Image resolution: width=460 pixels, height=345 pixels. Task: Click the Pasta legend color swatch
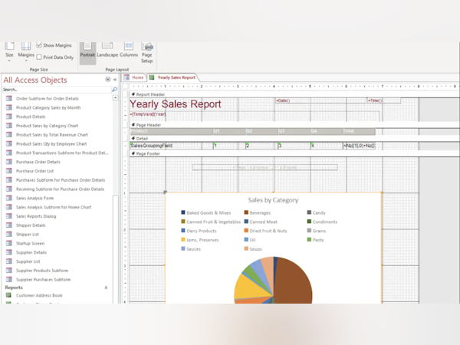coord(309,240)
